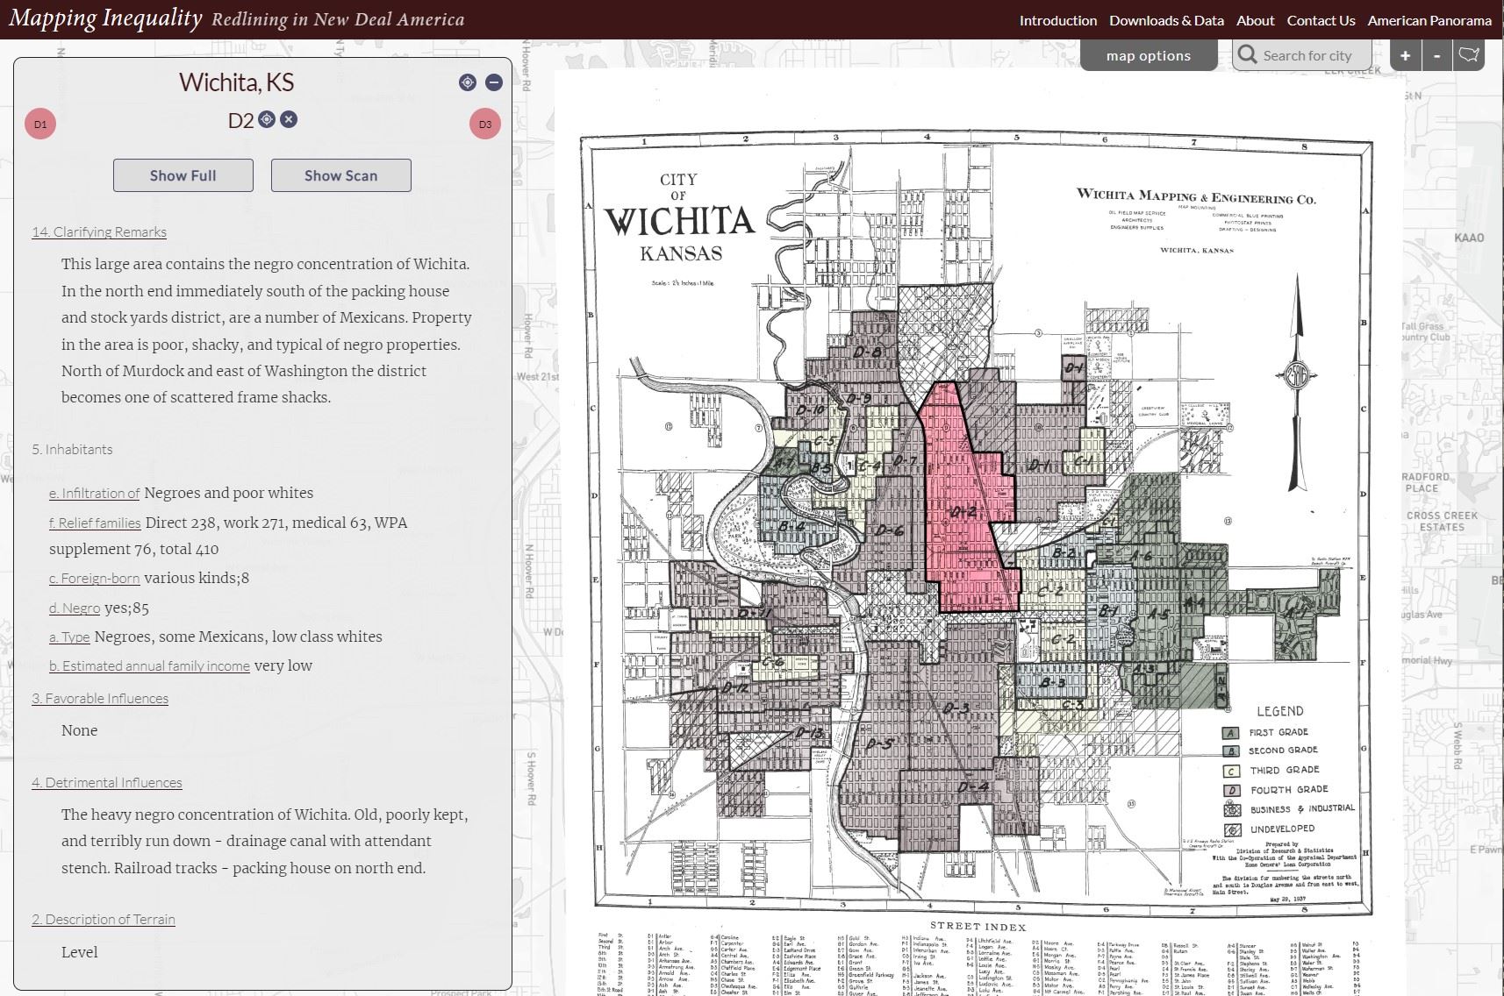Close the D2 area selection
Viewport: 1504px width, 996px height.
pyautogui.click(x=289, y=119)
